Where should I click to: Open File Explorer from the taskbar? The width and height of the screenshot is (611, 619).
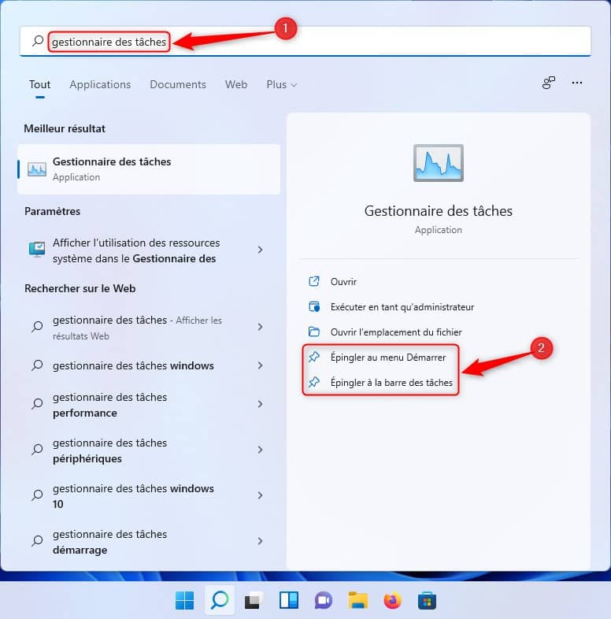(358, 600)
